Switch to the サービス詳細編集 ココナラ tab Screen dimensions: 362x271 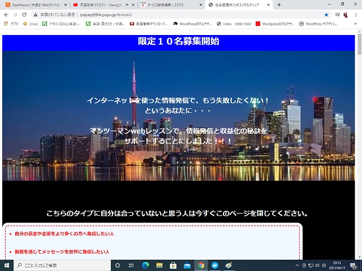pos(171,5)
